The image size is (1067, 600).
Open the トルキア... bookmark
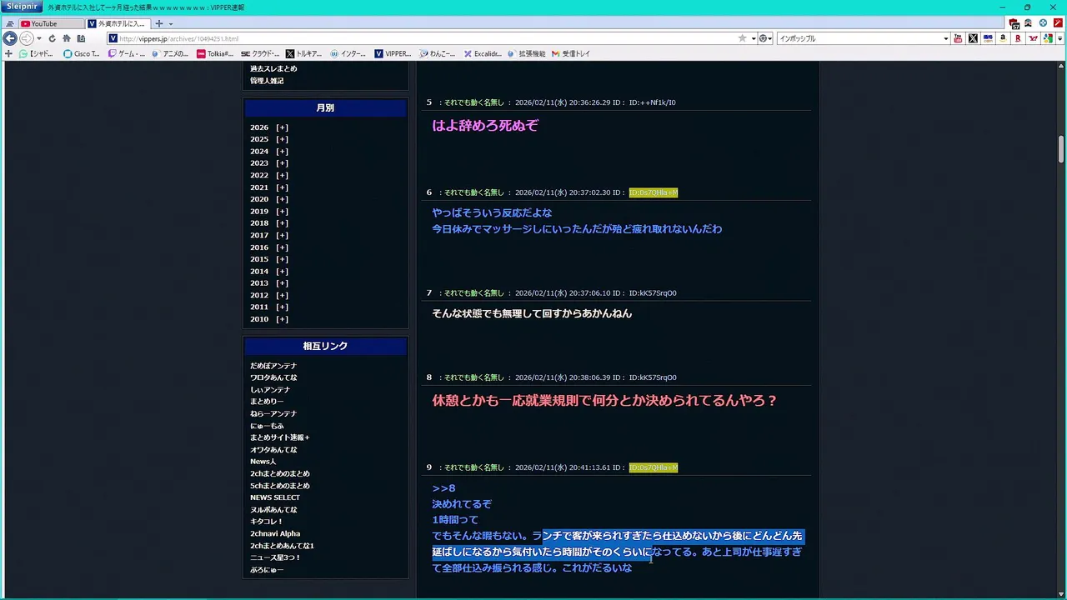point(304,53)
